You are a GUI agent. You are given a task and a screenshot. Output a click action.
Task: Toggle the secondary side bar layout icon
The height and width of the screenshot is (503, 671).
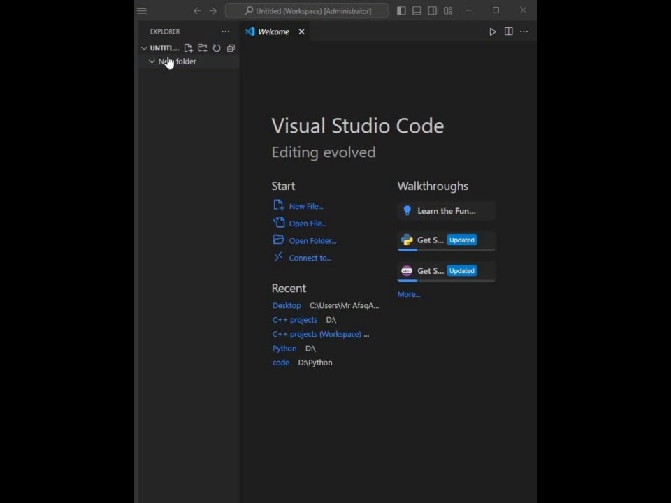[x=432, y=10]
